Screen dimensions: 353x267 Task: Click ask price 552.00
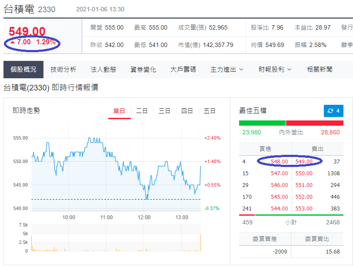[304, 197]
